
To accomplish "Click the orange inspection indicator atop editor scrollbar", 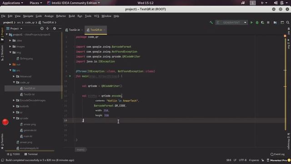I will coord(285,36).
